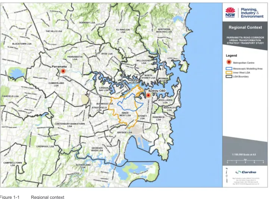This screenshot has width=269, height=199.
Task: Click 'Planning, Industry & Environment' heading text
Action: tap(252, 13)
